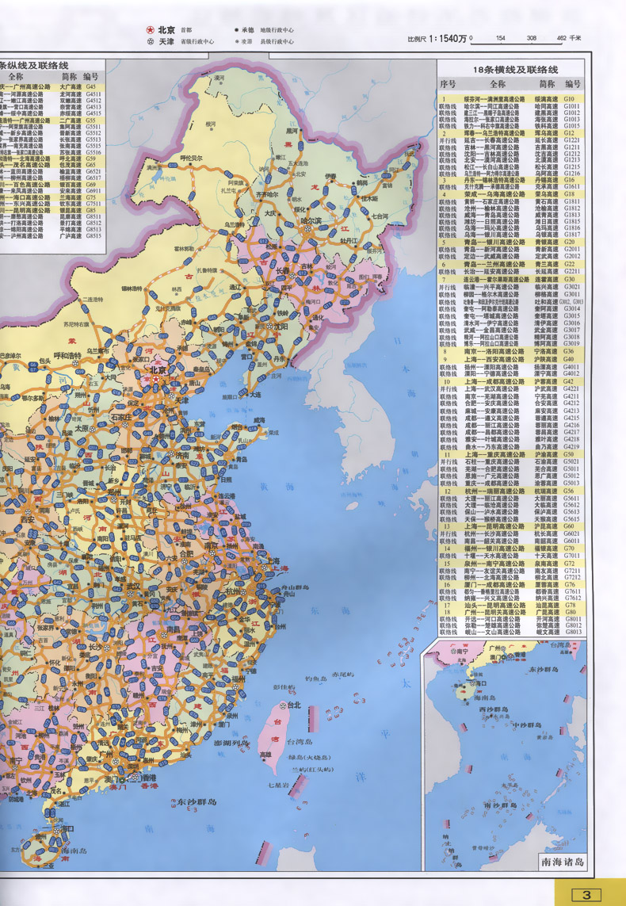This screenshot has height=906, width=626.
Task: Click the '郑州' city label on the map
Action: coord(114,492)
